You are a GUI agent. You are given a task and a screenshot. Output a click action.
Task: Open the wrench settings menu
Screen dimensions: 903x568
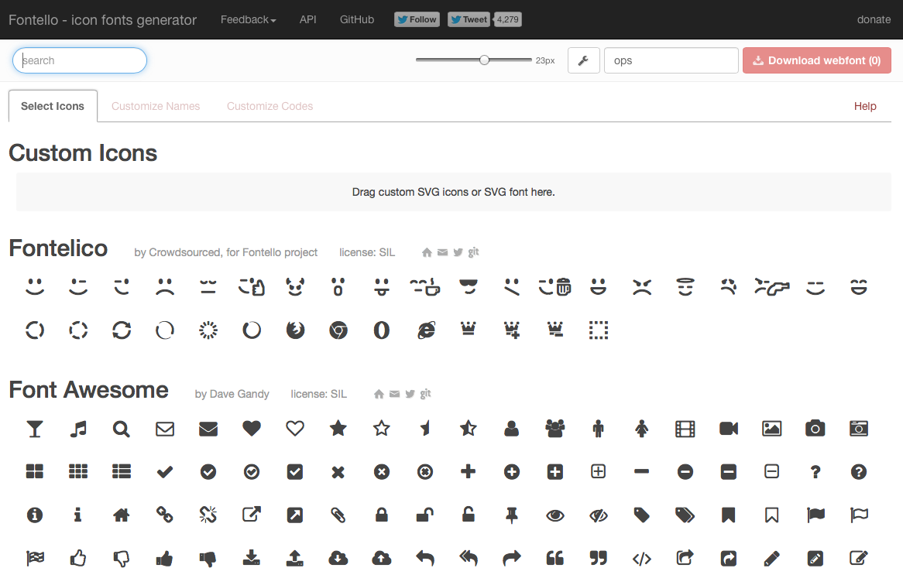tap(583, 60)
